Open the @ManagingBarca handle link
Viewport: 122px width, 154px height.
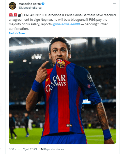click(x=30, y=8)
